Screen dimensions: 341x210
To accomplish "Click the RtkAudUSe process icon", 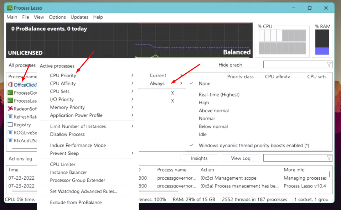I will [x=10, y=140].
